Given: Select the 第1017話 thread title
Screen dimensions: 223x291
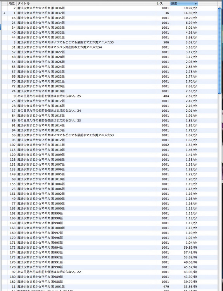Looking at the screenshot, I should (x=41, y=101).
